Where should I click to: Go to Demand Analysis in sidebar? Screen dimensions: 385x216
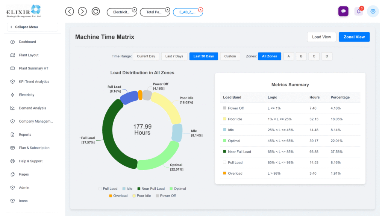(x=32, y=108)
